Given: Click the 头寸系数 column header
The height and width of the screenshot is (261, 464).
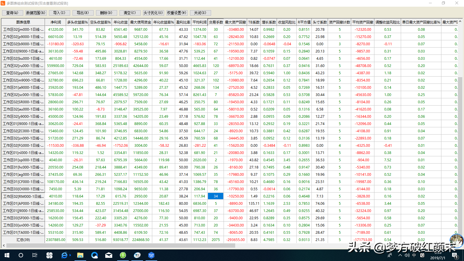Looking at the screenshot, I should (x=320, y=22).
